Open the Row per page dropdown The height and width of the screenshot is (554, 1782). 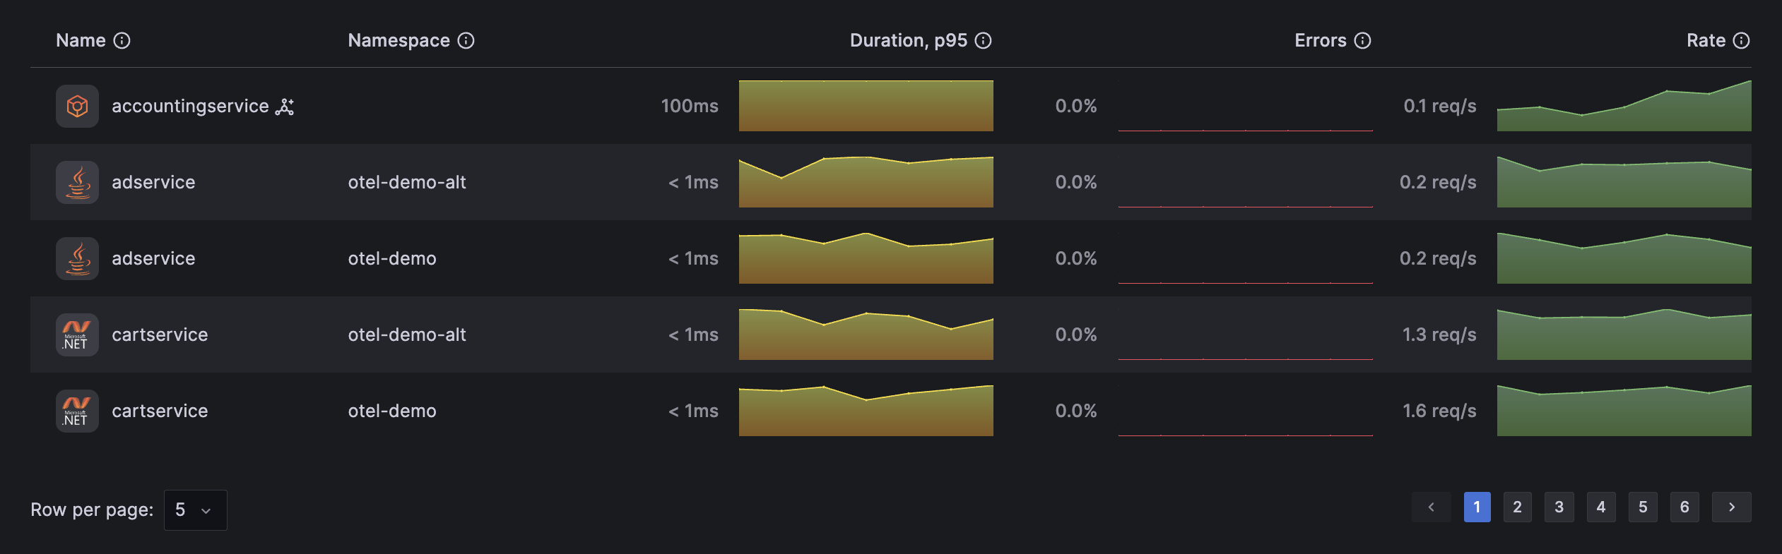(x=195, y=510)
